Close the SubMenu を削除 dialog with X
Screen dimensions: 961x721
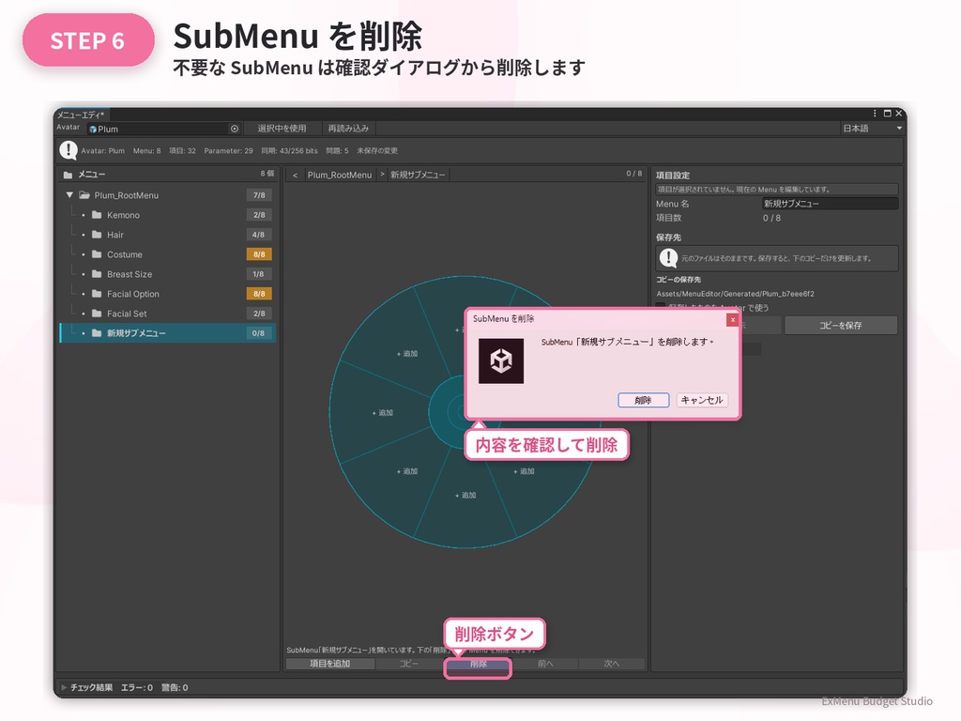click(732, 319)
